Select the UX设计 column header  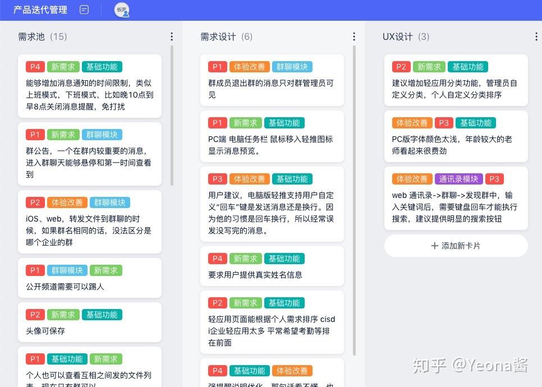pyautogui.click(x=406, y=36)
